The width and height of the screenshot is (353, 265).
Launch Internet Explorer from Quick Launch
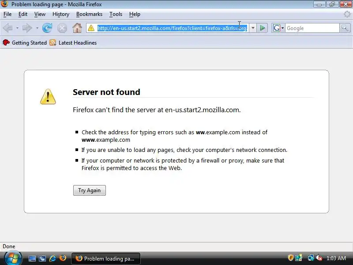click(53, 258)
